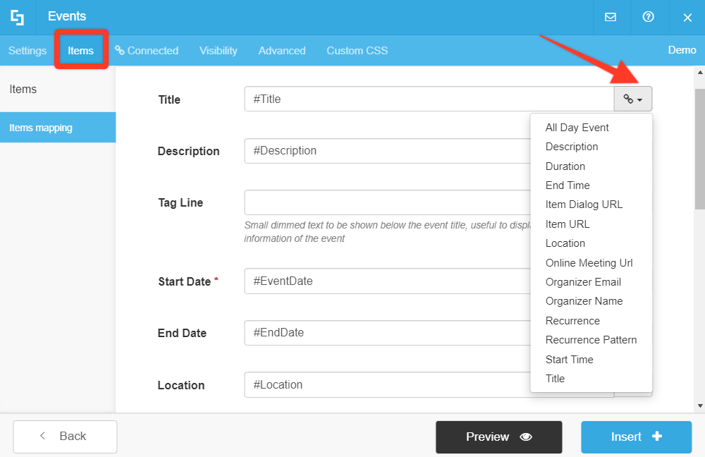
Task: Choose Online Meeting Url option
Action: (x=589, y=262)
